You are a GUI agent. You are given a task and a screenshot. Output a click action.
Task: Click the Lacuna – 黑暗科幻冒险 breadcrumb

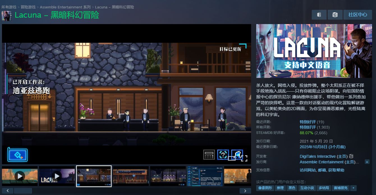point(114,7)
